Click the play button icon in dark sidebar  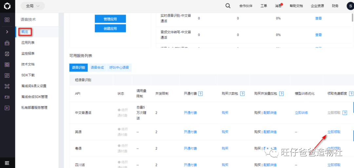click(7, 108)
